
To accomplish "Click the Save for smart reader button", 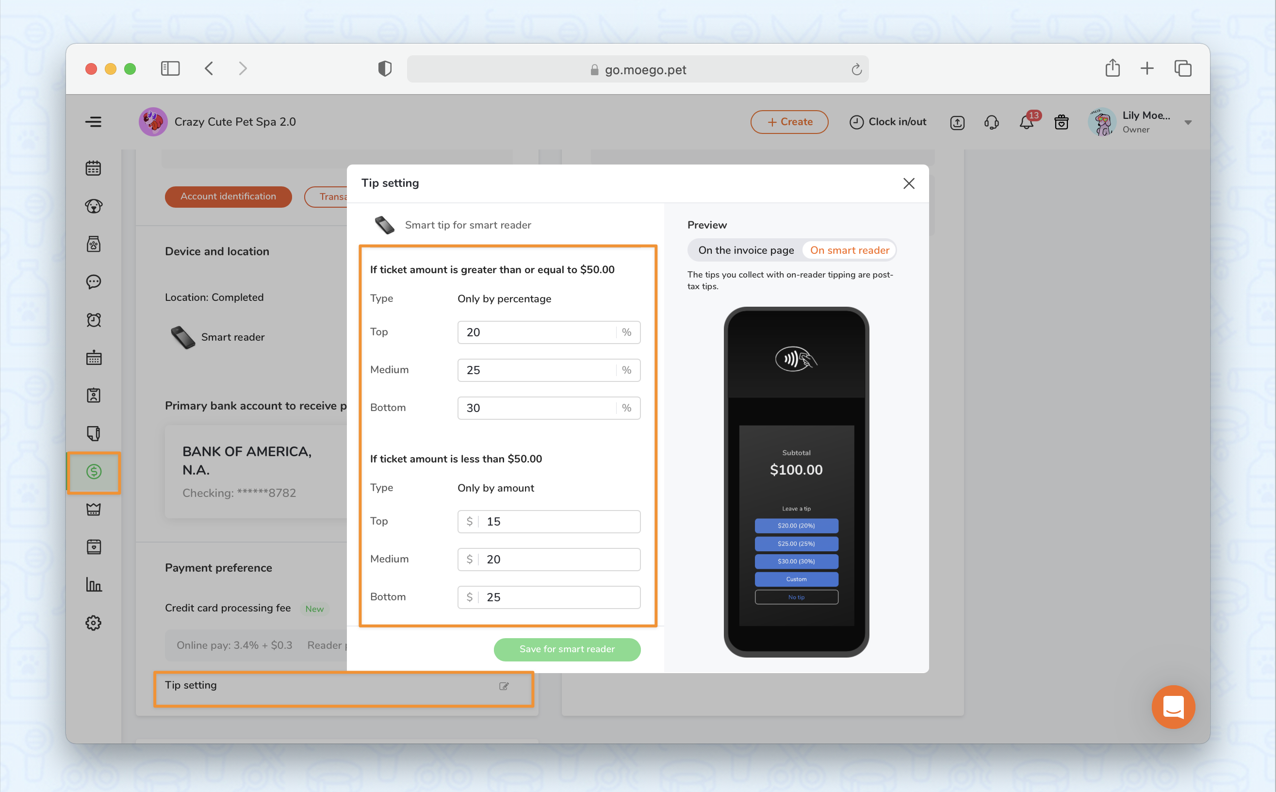I will click(x=567, y=649).
